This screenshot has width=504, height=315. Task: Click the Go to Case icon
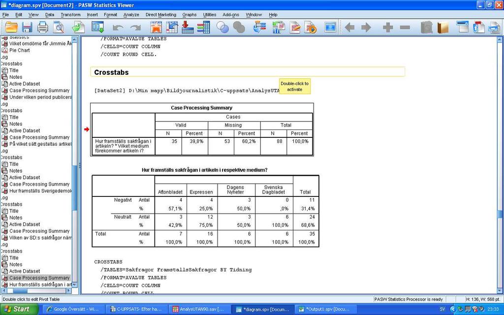172,28
